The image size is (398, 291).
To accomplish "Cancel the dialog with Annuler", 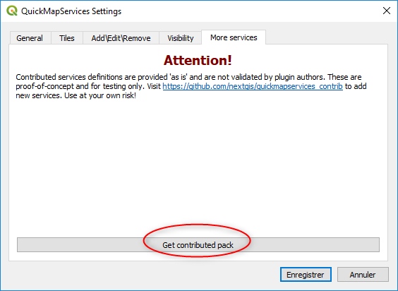I will [x=363, y=275].
